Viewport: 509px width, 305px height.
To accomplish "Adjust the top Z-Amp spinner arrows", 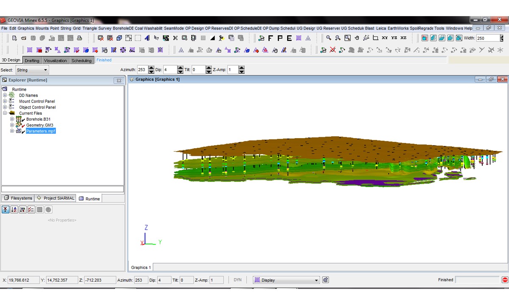I will 241,70.
